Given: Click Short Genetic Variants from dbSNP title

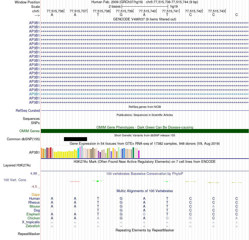Looking at the screenshot, I should (145, 135).
